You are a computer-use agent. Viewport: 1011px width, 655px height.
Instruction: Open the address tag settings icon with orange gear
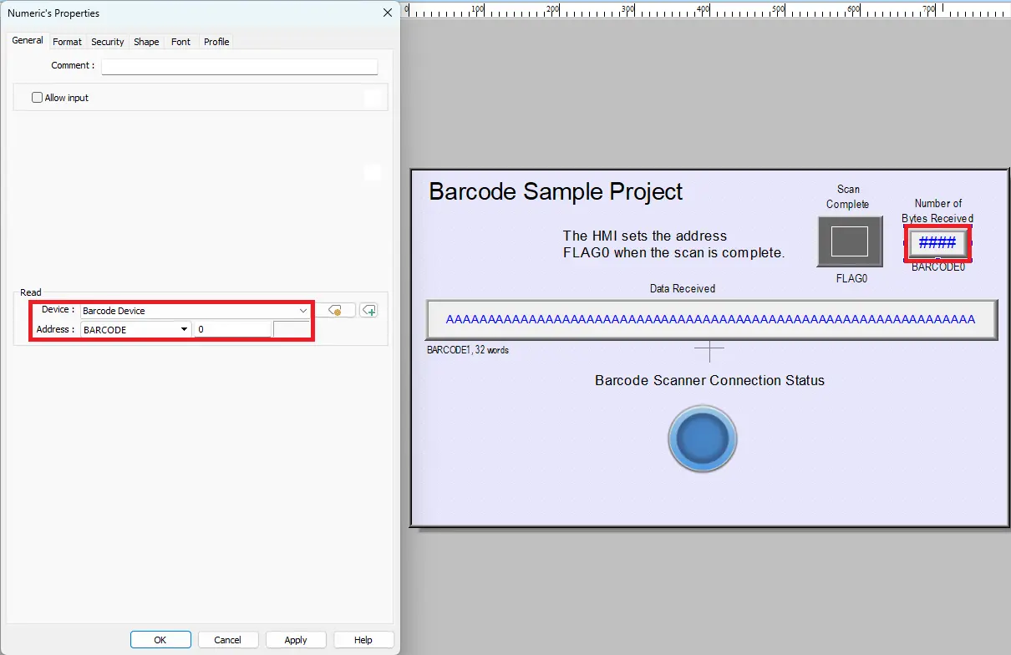click(x=336, y=310)
